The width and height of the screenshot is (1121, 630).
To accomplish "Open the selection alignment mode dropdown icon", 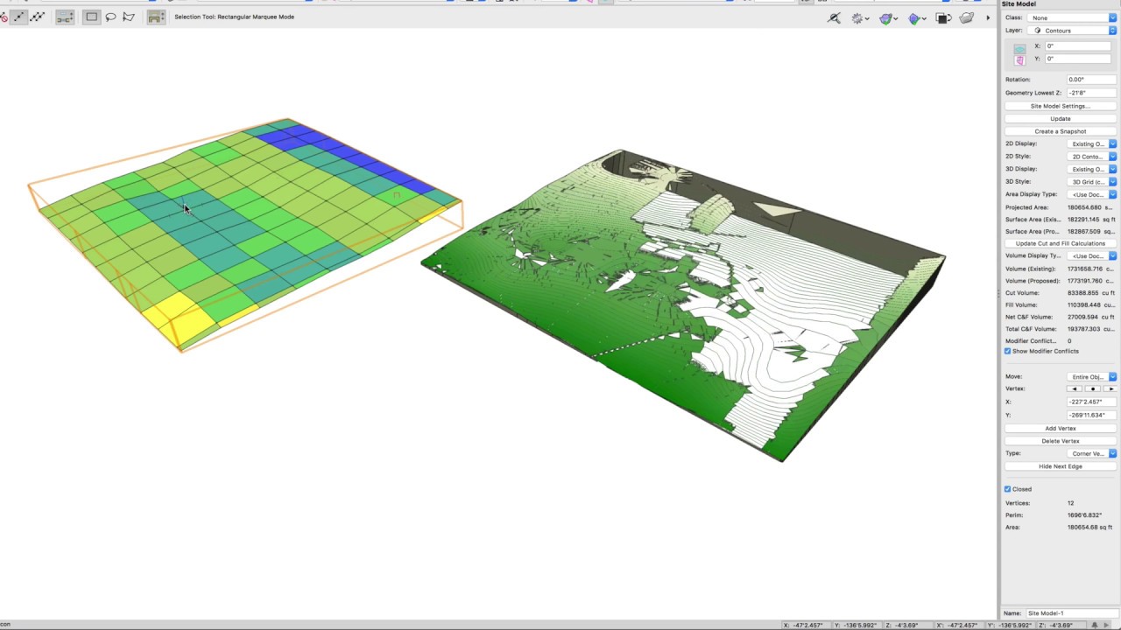I will click(x=65, y=17).
